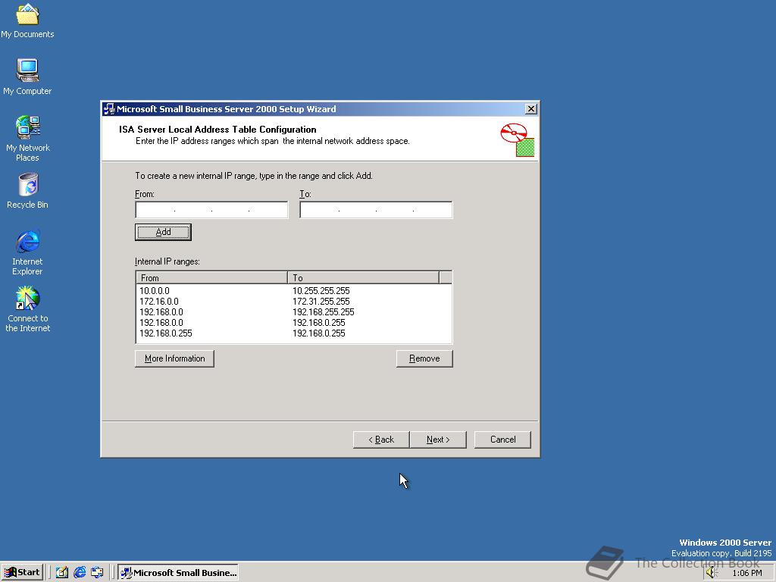Click into the From IP address field
The image size is (776, 582).
[211, 210]
